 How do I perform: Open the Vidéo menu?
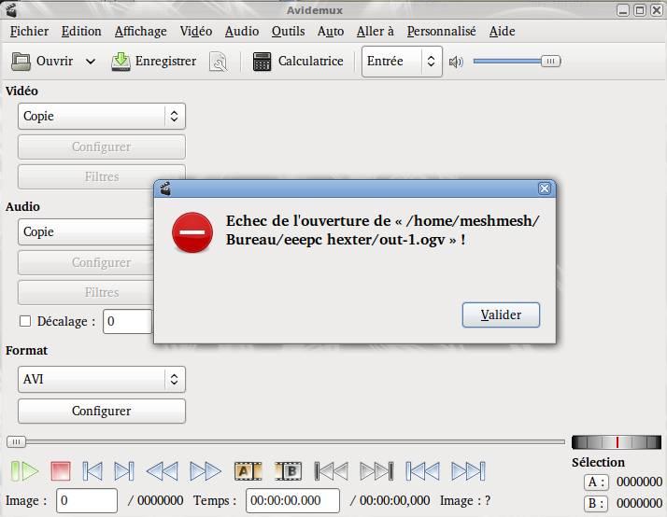click(195, 32)
